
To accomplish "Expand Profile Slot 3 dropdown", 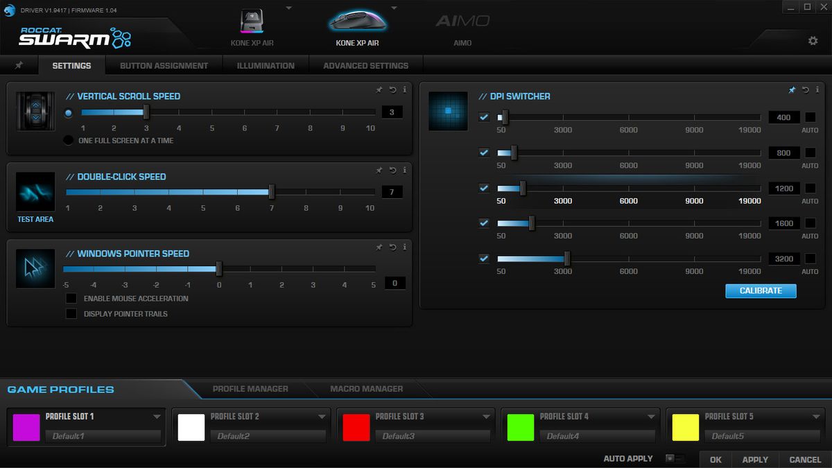I will [487, 417].
